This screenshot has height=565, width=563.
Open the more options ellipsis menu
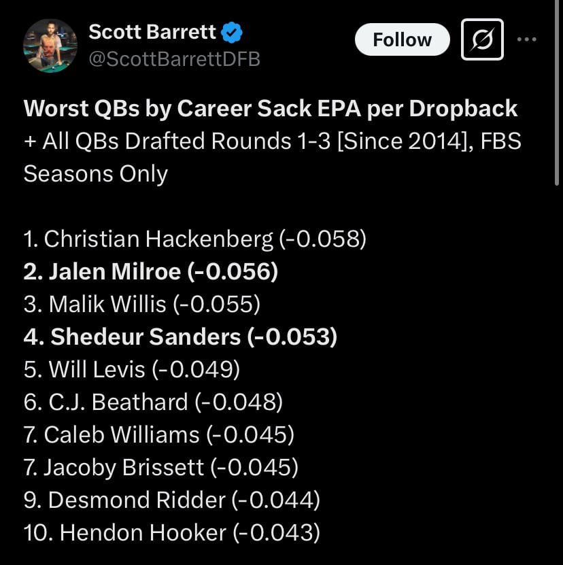pos(528,39)
